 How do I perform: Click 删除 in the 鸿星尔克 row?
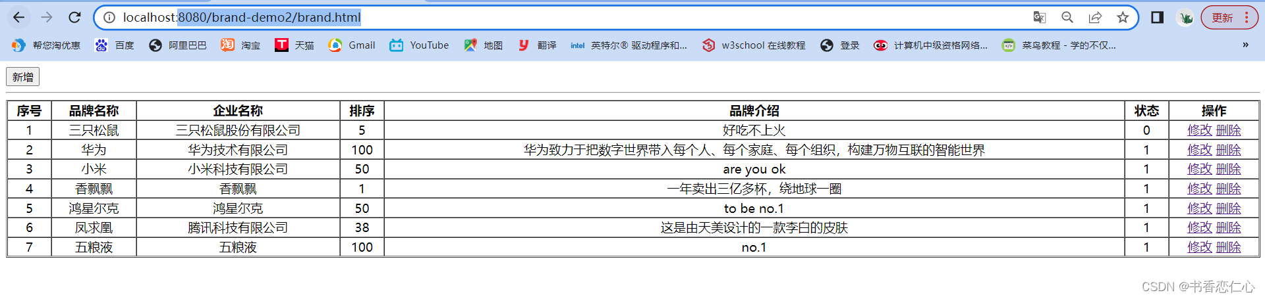tap(1228, 208)
